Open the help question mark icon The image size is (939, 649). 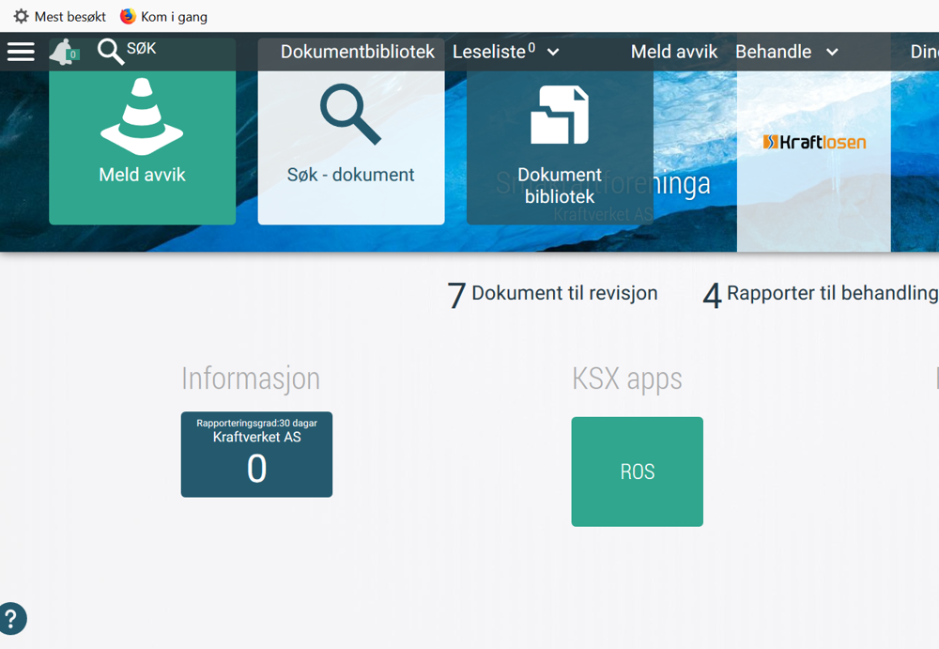tap(12, 619)
